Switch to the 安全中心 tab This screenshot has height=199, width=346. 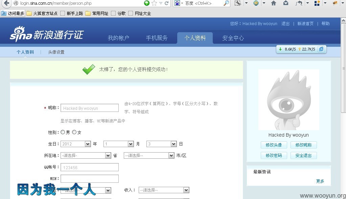233,38
